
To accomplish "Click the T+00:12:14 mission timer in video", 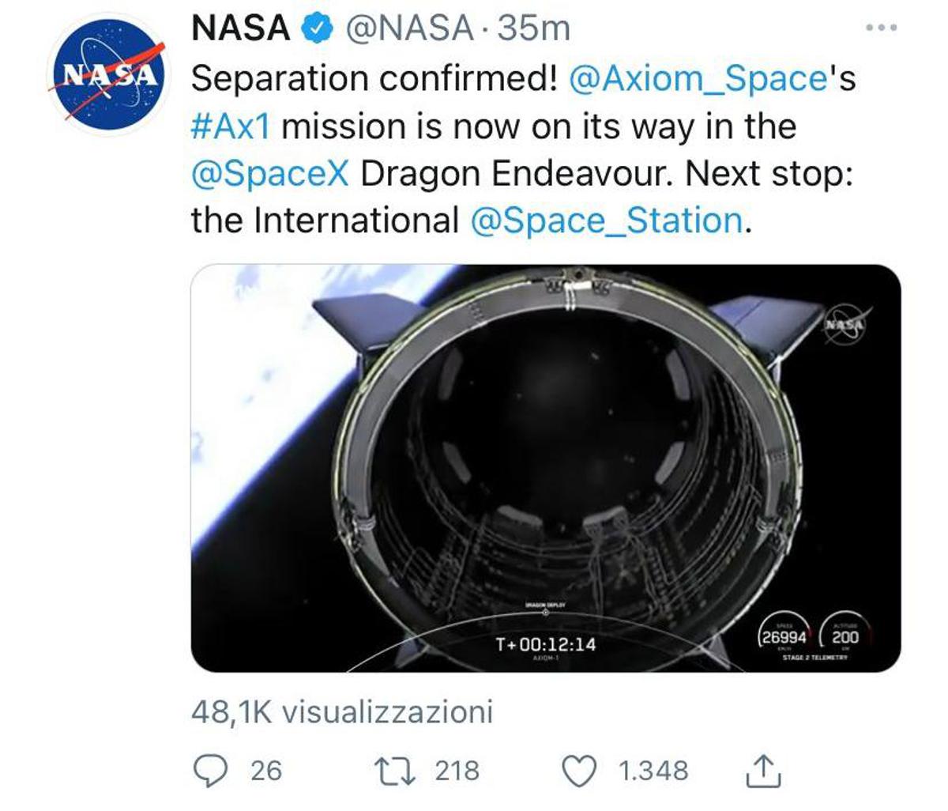I will 545,644.
